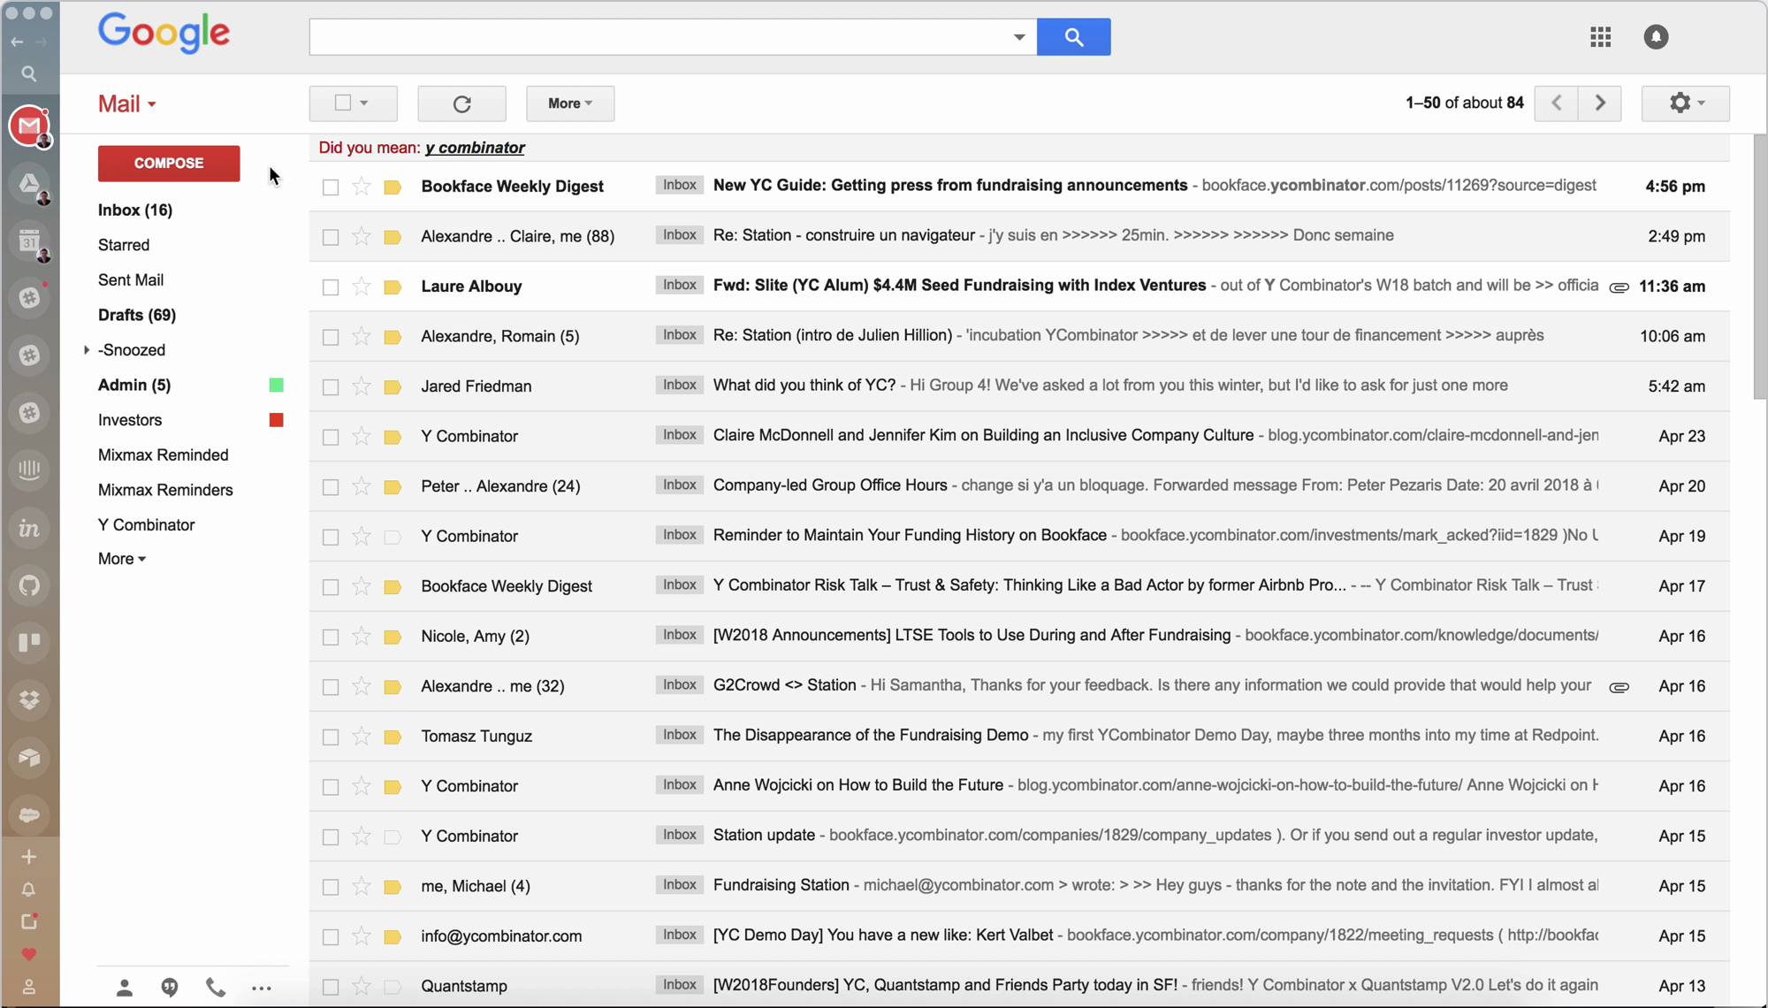Check the Jared Friedman email checkbox
Screen dimensions: 1768x1008
(x=331, y=387)
